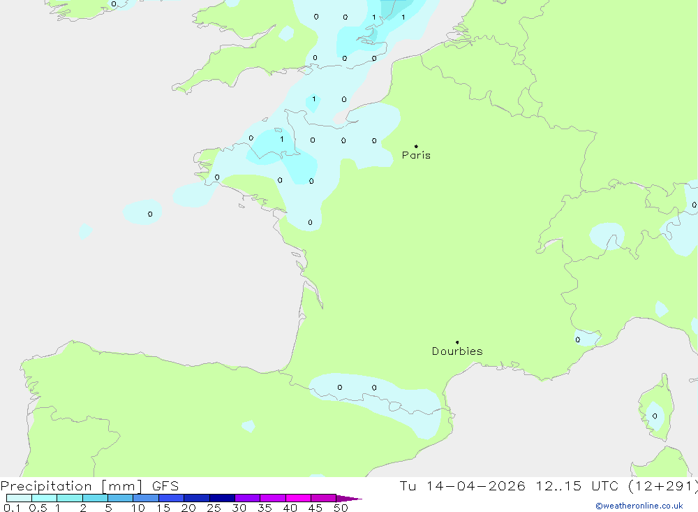This screenshot has height=512, width=698.
Task: Pick the 20–25 mm legend swatch
Action: tap(197, 498)
